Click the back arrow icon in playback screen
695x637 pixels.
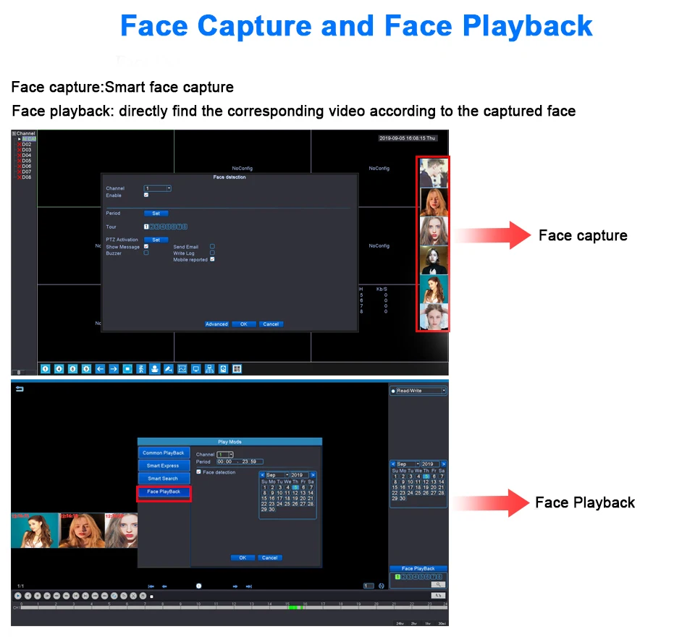click(20, 389)
